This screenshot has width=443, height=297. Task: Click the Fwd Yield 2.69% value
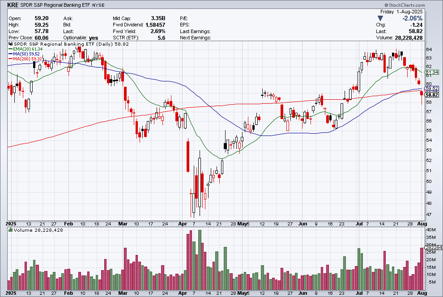click(157, 31)
